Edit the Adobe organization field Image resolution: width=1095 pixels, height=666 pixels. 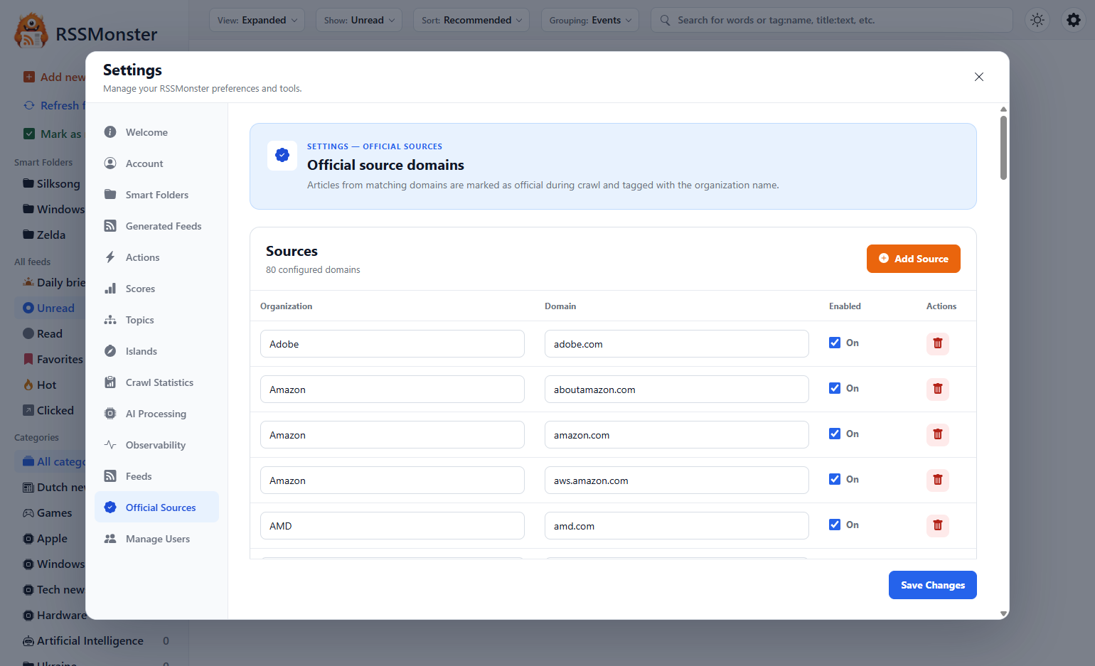pos(392,344)
